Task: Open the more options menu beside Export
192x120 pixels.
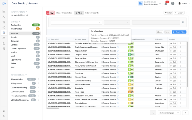Action: 187,13
